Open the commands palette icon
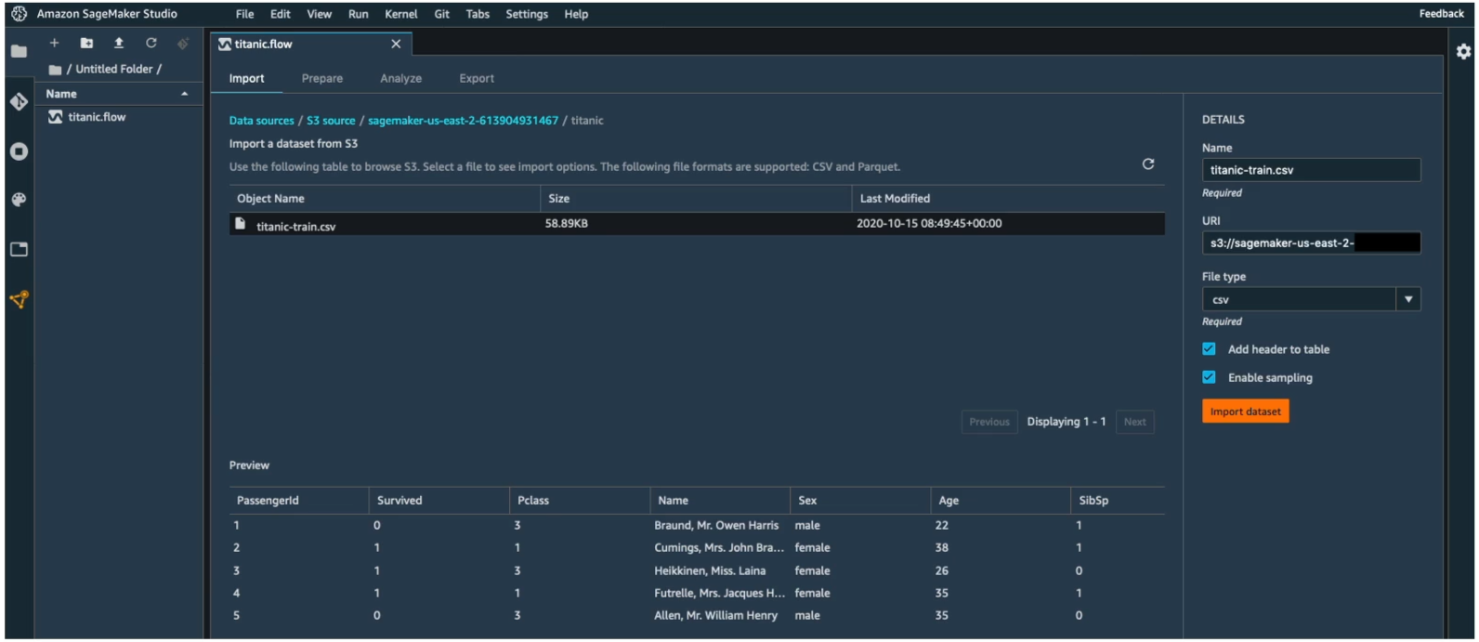The image size is (1479, 642). tap(19, 200)
